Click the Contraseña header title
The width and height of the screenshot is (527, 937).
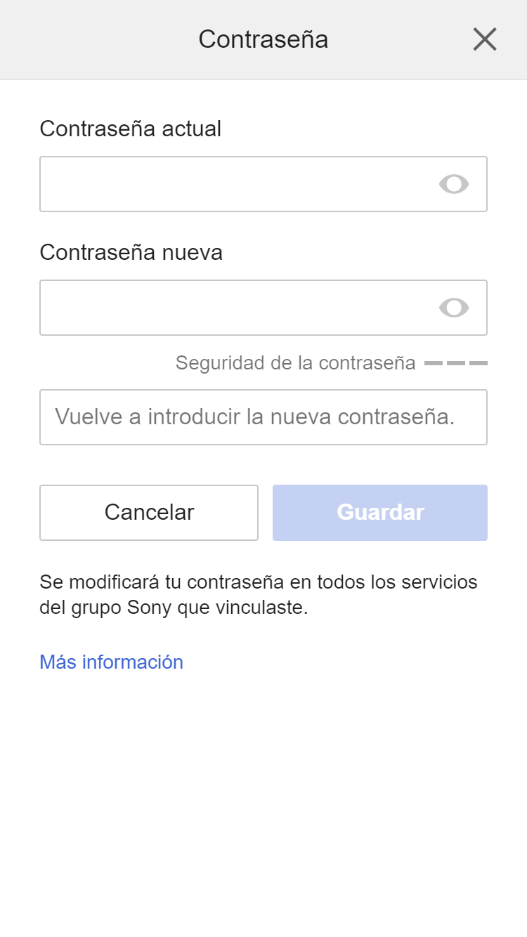[x=263, y=39]
